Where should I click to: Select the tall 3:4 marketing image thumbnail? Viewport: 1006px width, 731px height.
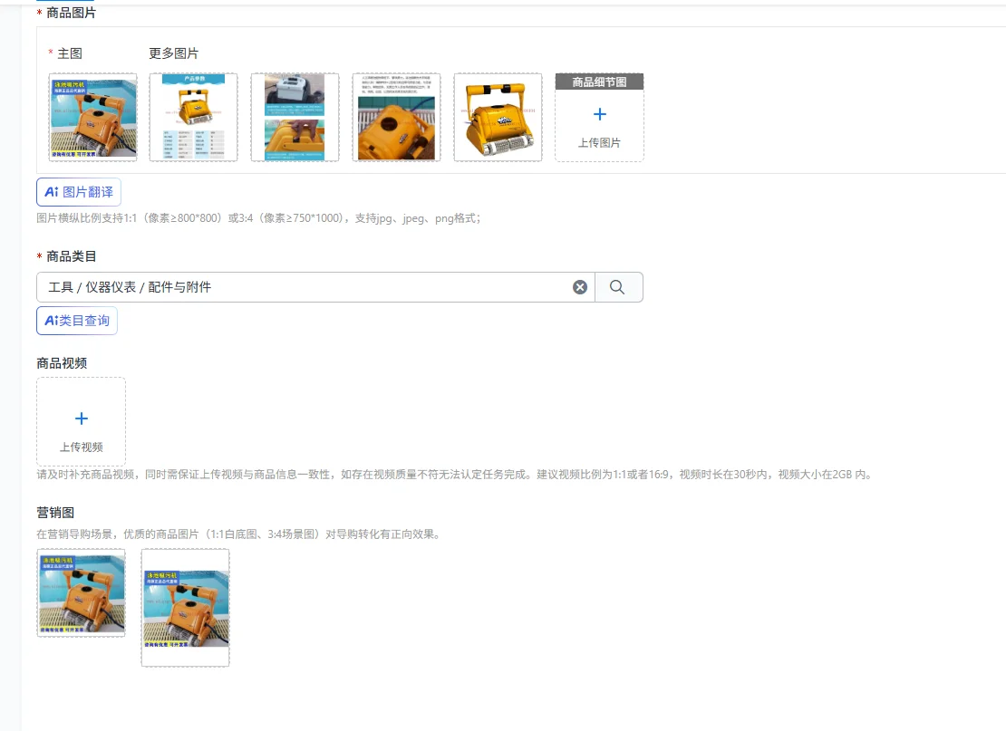[x=186, y=608]
